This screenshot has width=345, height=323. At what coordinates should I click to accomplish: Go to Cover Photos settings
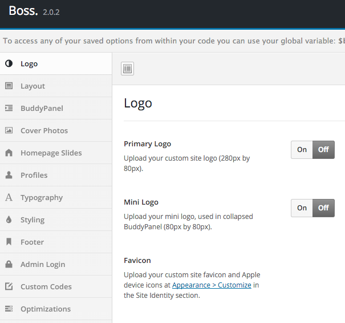(x=56, y=130)
